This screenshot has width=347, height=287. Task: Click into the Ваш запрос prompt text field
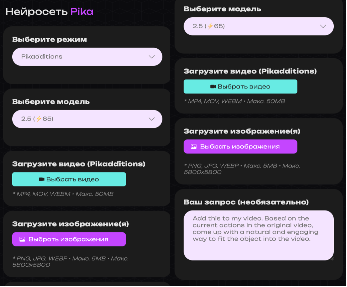click(258, 235)
